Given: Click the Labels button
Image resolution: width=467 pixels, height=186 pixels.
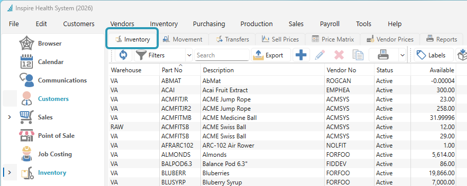Looking at the screenshot, I should [x=434, y=55].
